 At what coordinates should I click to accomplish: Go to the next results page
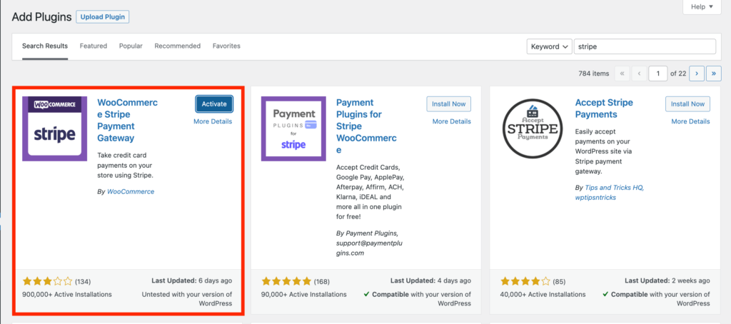[697, 74]
